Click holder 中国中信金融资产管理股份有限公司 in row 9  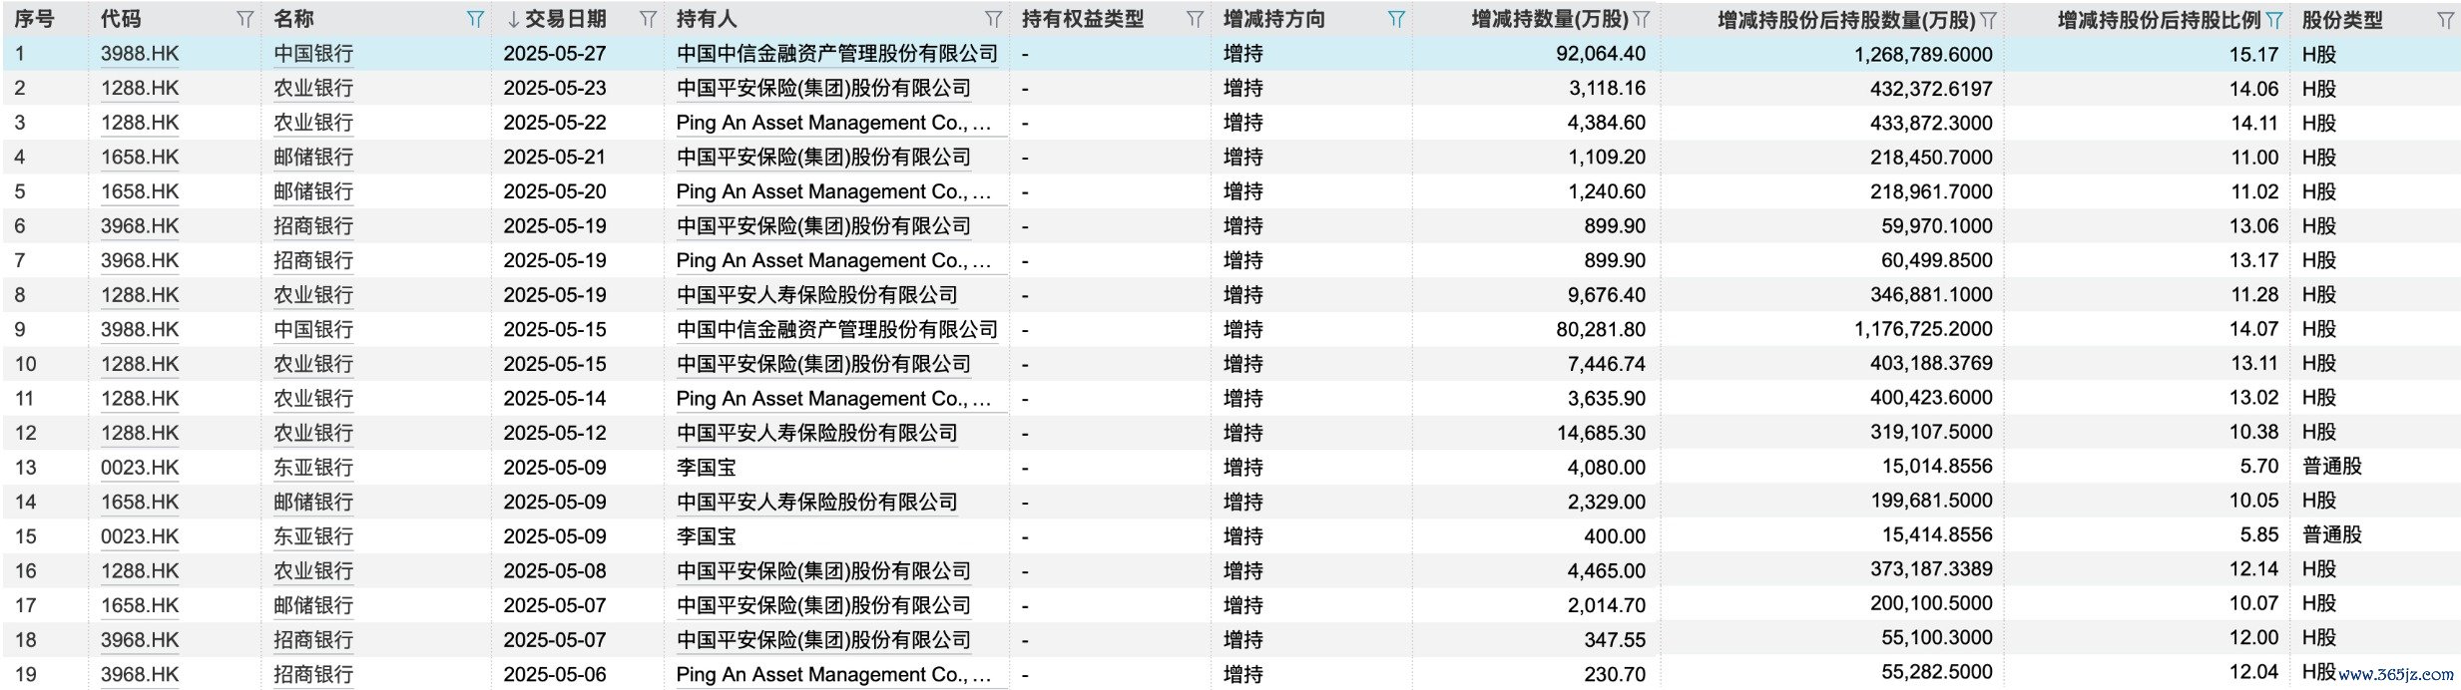coord(836,329)
